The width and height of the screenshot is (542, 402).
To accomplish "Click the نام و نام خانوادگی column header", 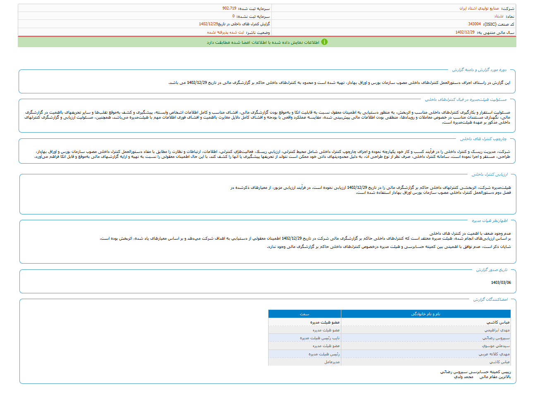I will pos(425,314).
